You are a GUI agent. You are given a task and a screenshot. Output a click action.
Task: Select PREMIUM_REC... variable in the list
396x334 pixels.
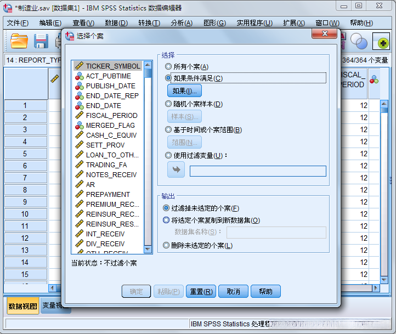(108, 204)
